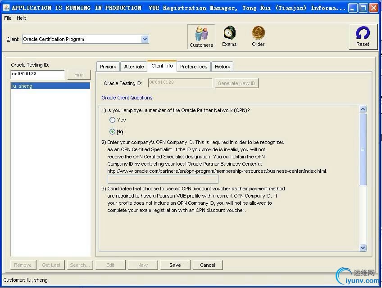382x288 pixels.
Task: Switch to the Alternate tab
Action: [x=134, y=67]
